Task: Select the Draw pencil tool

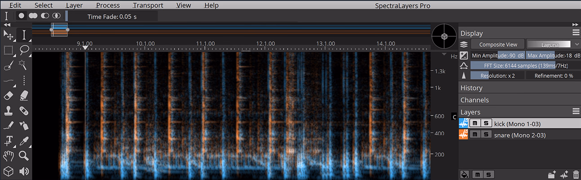Action: click(x=8, y=126)
